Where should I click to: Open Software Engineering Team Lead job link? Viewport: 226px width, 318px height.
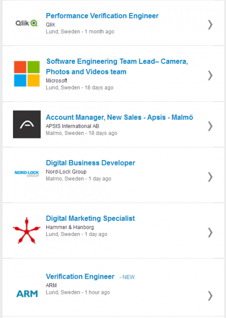(117, 66)
